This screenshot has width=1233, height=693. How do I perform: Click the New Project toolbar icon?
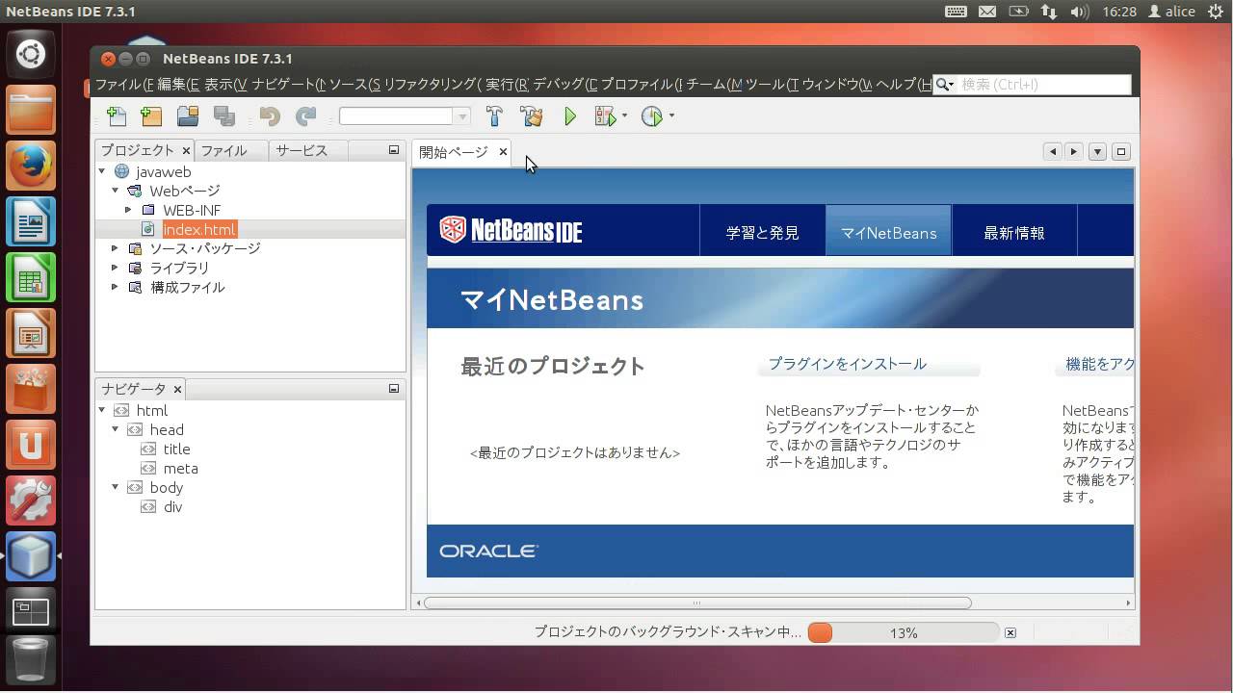coord(151,116)
